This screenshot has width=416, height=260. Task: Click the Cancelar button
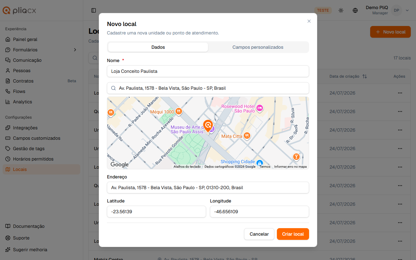click(x=259, y=234)
